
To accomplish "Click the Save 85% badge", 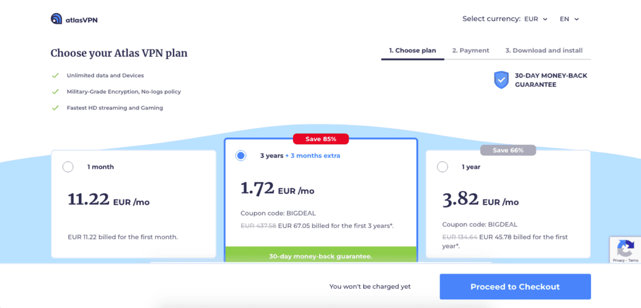I will 321,139.
